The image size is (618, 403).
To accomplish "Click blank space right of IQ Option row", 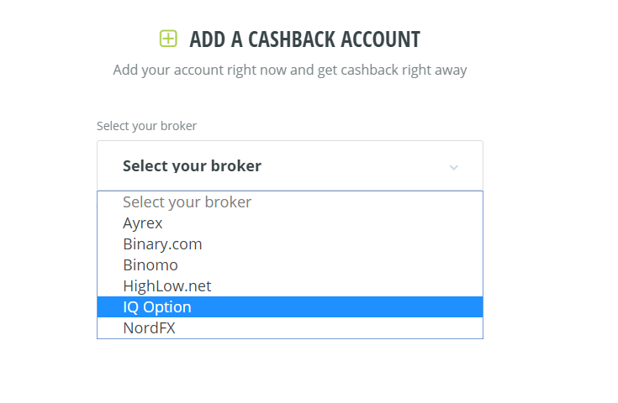I will coord(337,306).
